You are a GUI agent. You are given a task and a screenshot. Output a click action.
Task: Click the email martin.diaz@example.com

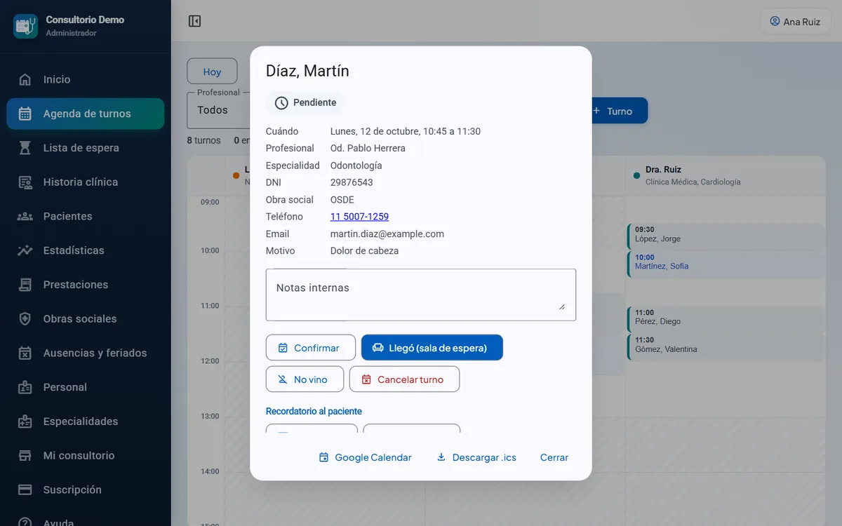[x=387, y=234]
